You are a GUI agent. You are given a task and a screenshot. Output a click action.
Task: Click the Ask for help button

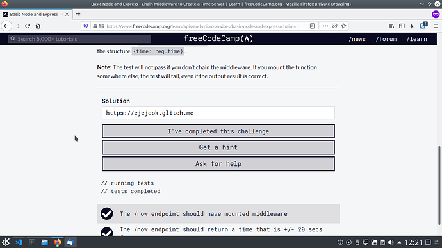(x=218, y=163)
